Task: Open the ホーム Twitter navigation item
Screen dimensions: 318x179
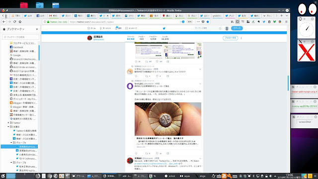Action: tap(91, 28)
